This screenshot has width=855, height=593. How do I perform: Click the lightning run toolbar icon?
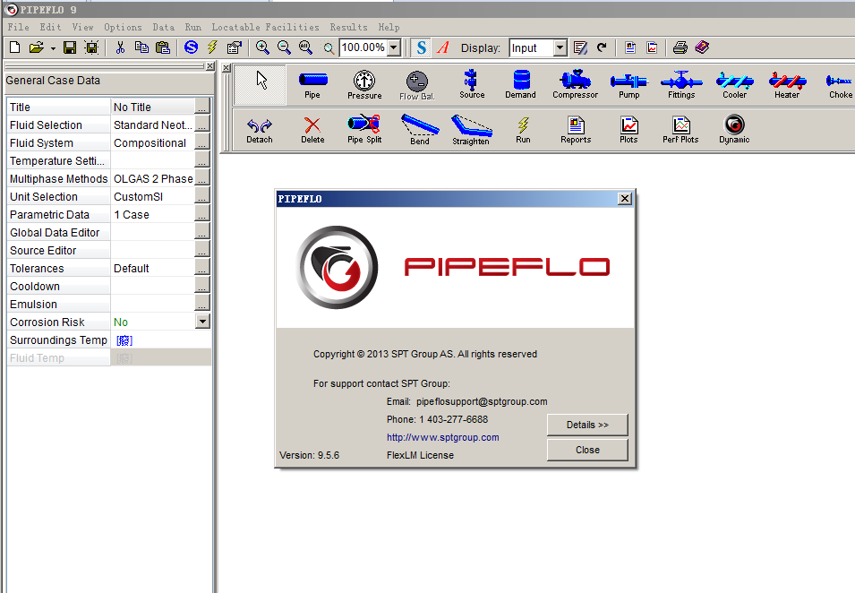click(212, 47)
